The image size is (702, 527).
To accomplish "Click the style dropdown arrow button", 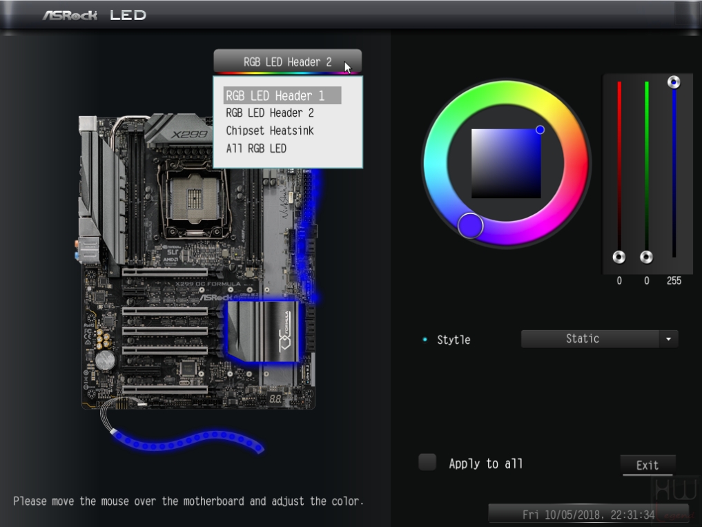I will tap(668, 338).
